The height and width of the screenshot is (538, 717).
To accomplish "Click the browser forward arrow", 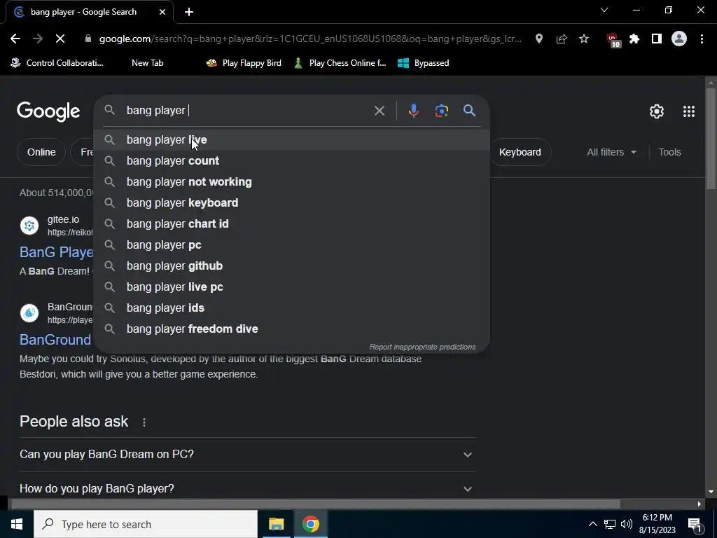I will pyautogui.click(x=38, y=39).
